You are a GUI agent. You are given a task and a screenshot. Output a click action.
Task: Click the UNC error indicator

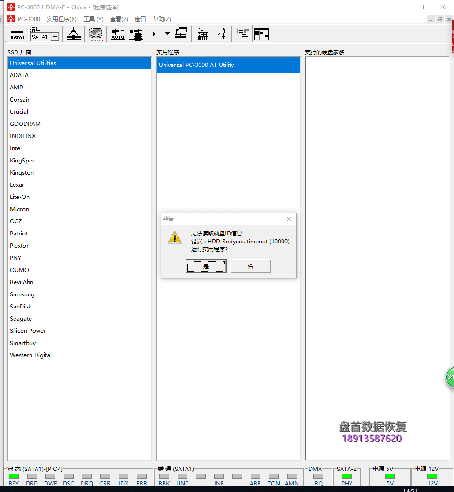point(182,477)
